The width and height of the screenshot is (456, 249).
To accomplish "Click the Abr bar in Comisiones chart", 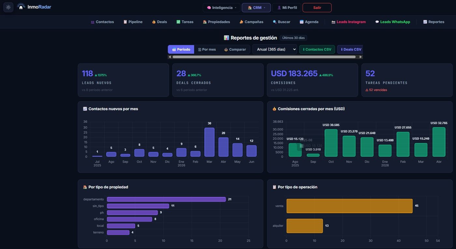I will [439, 142].
